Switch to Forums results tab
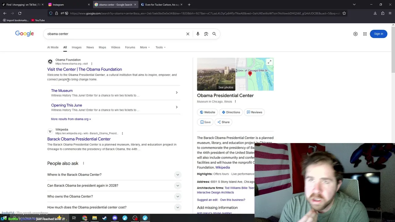The image size is (395, 222). 130,47
